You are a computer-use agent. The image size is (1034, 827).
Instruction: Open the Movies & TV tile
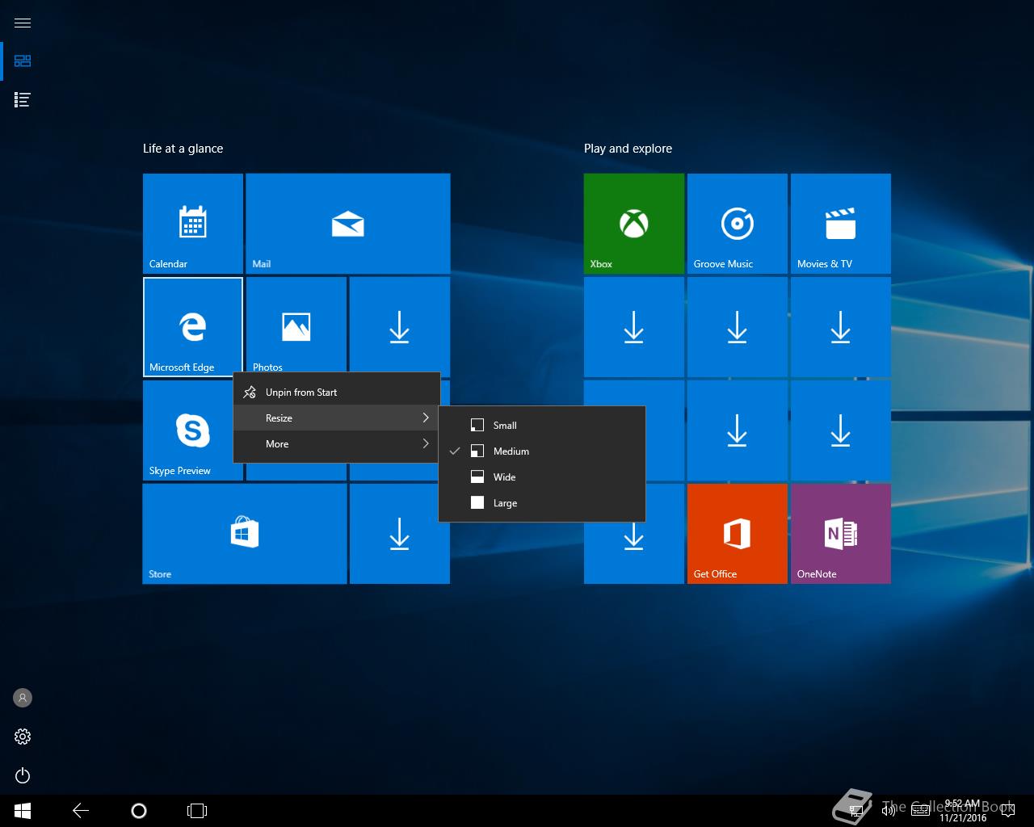841,224
